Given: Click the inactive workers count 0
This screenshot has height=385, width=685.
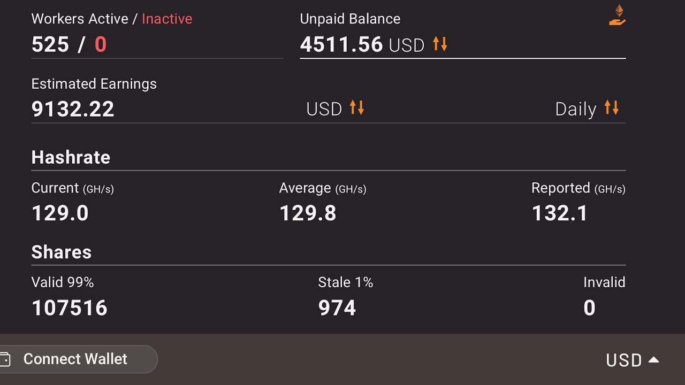Looking at the screenshot, I should coord(101,44).
